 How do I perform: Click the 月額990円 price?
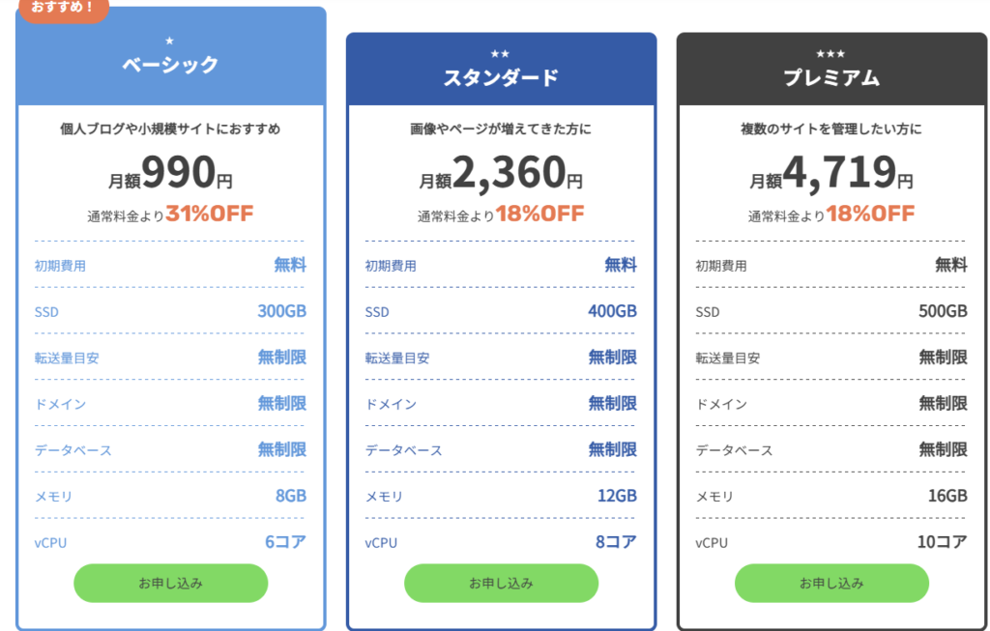pyautogui.click(x=170, y=174)
